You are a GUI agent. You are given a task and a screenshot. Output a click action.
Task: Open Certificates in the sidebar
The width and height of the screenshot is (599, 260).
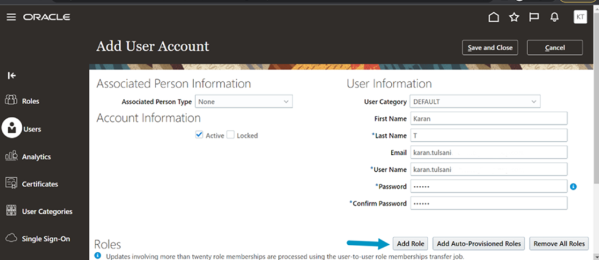[x=40, y=184]
